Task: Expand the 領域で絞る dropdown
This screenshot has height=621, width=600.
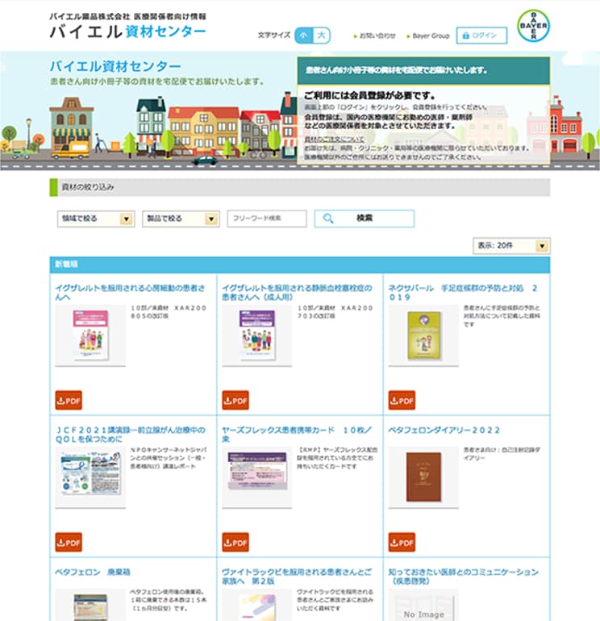Action: [x=96, y=219]
